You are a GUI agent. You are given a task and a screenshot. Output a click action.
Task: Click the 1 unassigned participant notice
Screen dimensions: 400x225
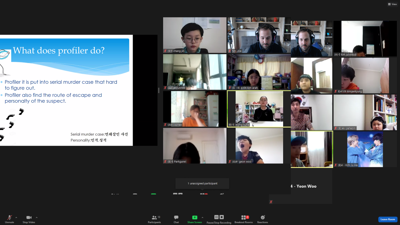(202, 183)
